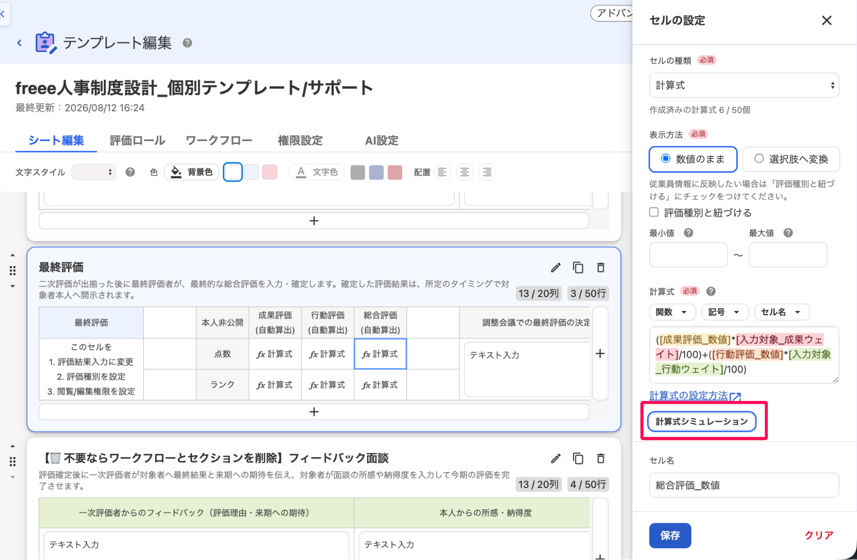Screen dimensions: 857x560
Task: Open help icon next to テンプレート編集 title
Action: tap(187, 43)
